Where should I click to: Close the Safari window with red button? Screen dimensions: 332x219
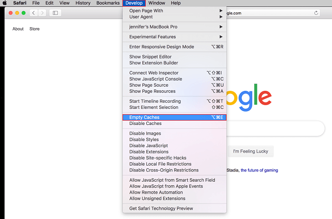(x=11, y=13)
